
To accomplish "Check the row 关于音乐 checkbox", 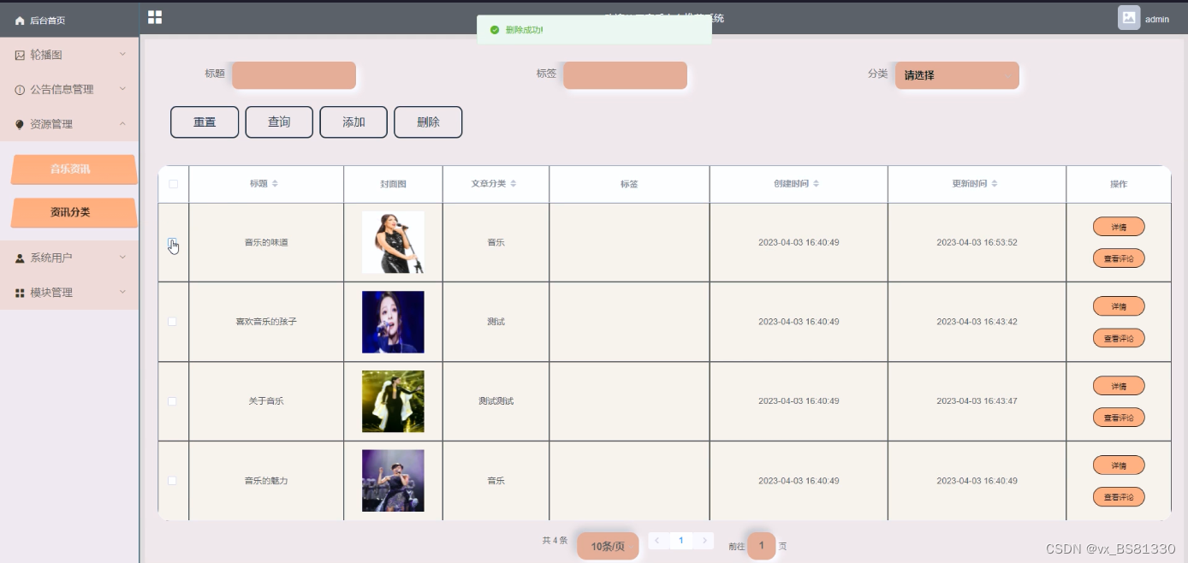I will coord(172,401).
